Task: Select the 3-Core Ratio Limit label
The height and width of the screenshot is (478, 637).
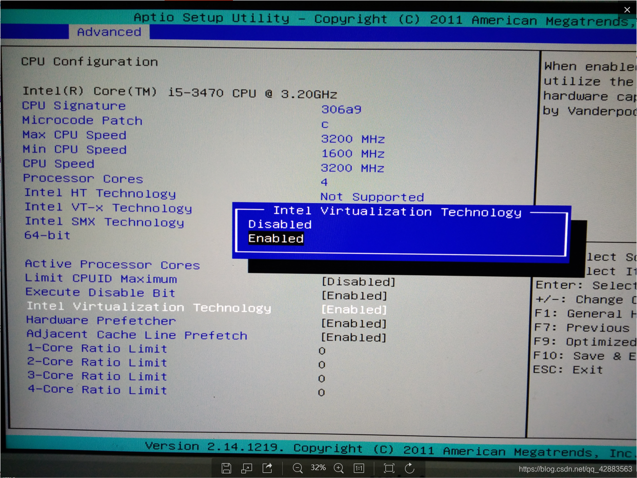Action: pyautogui.click(x=97, y=376)
